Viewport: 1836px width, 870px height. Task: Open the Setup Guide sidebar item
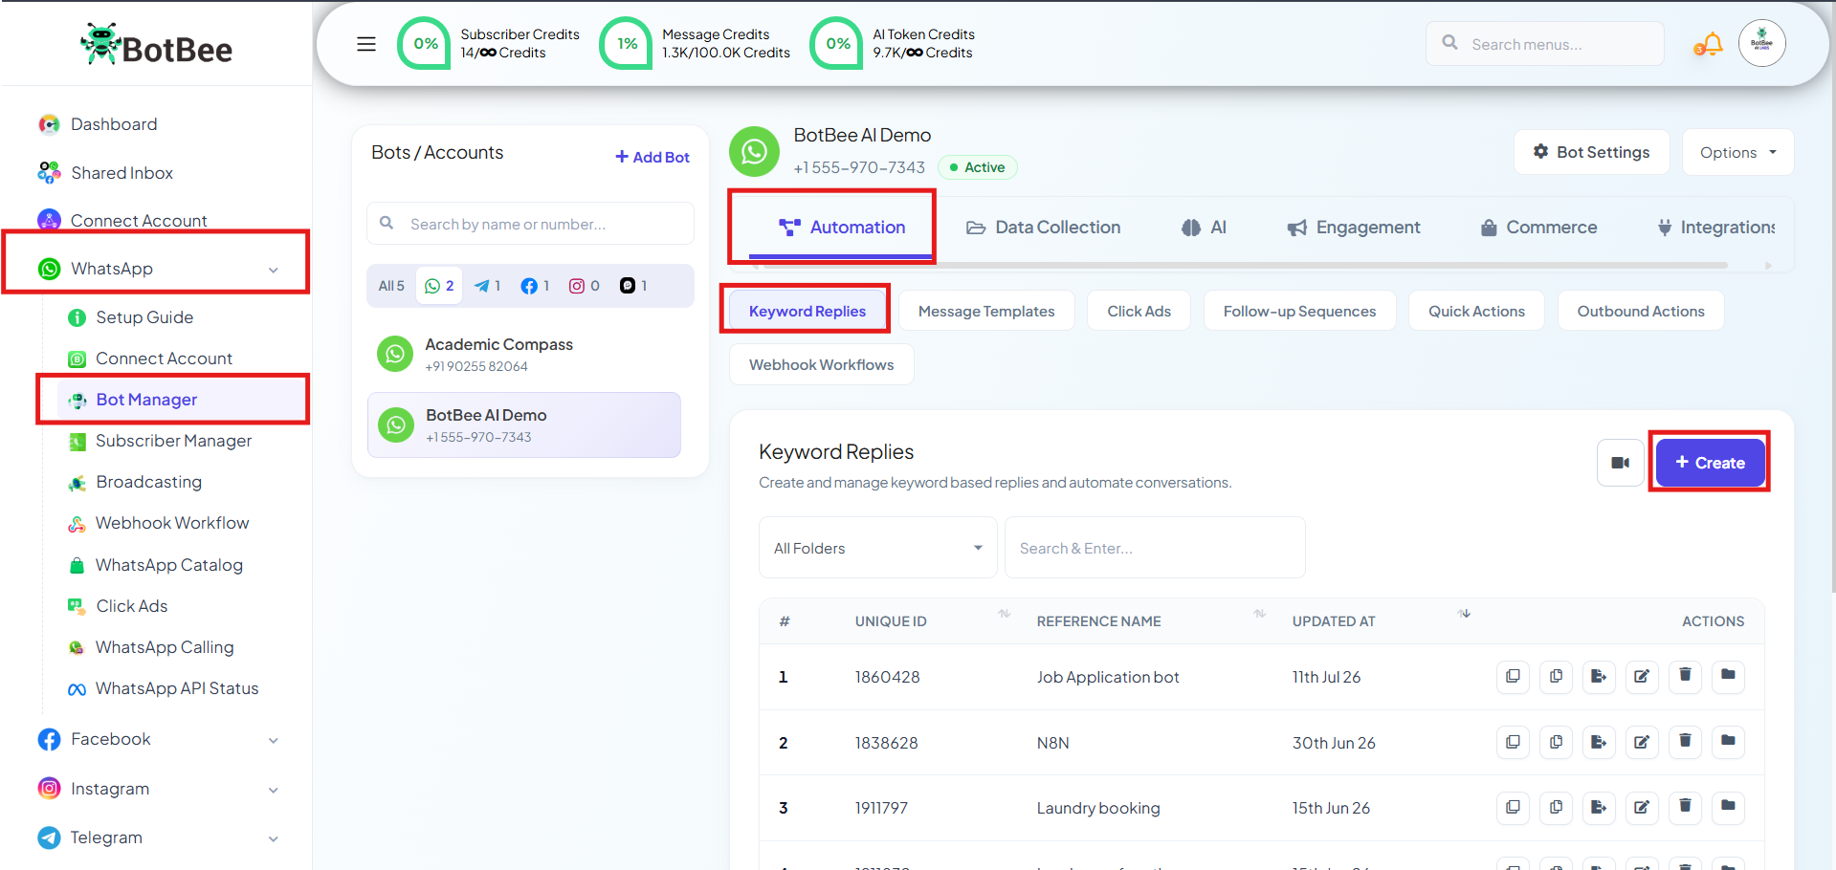click(x=144, y=317)
